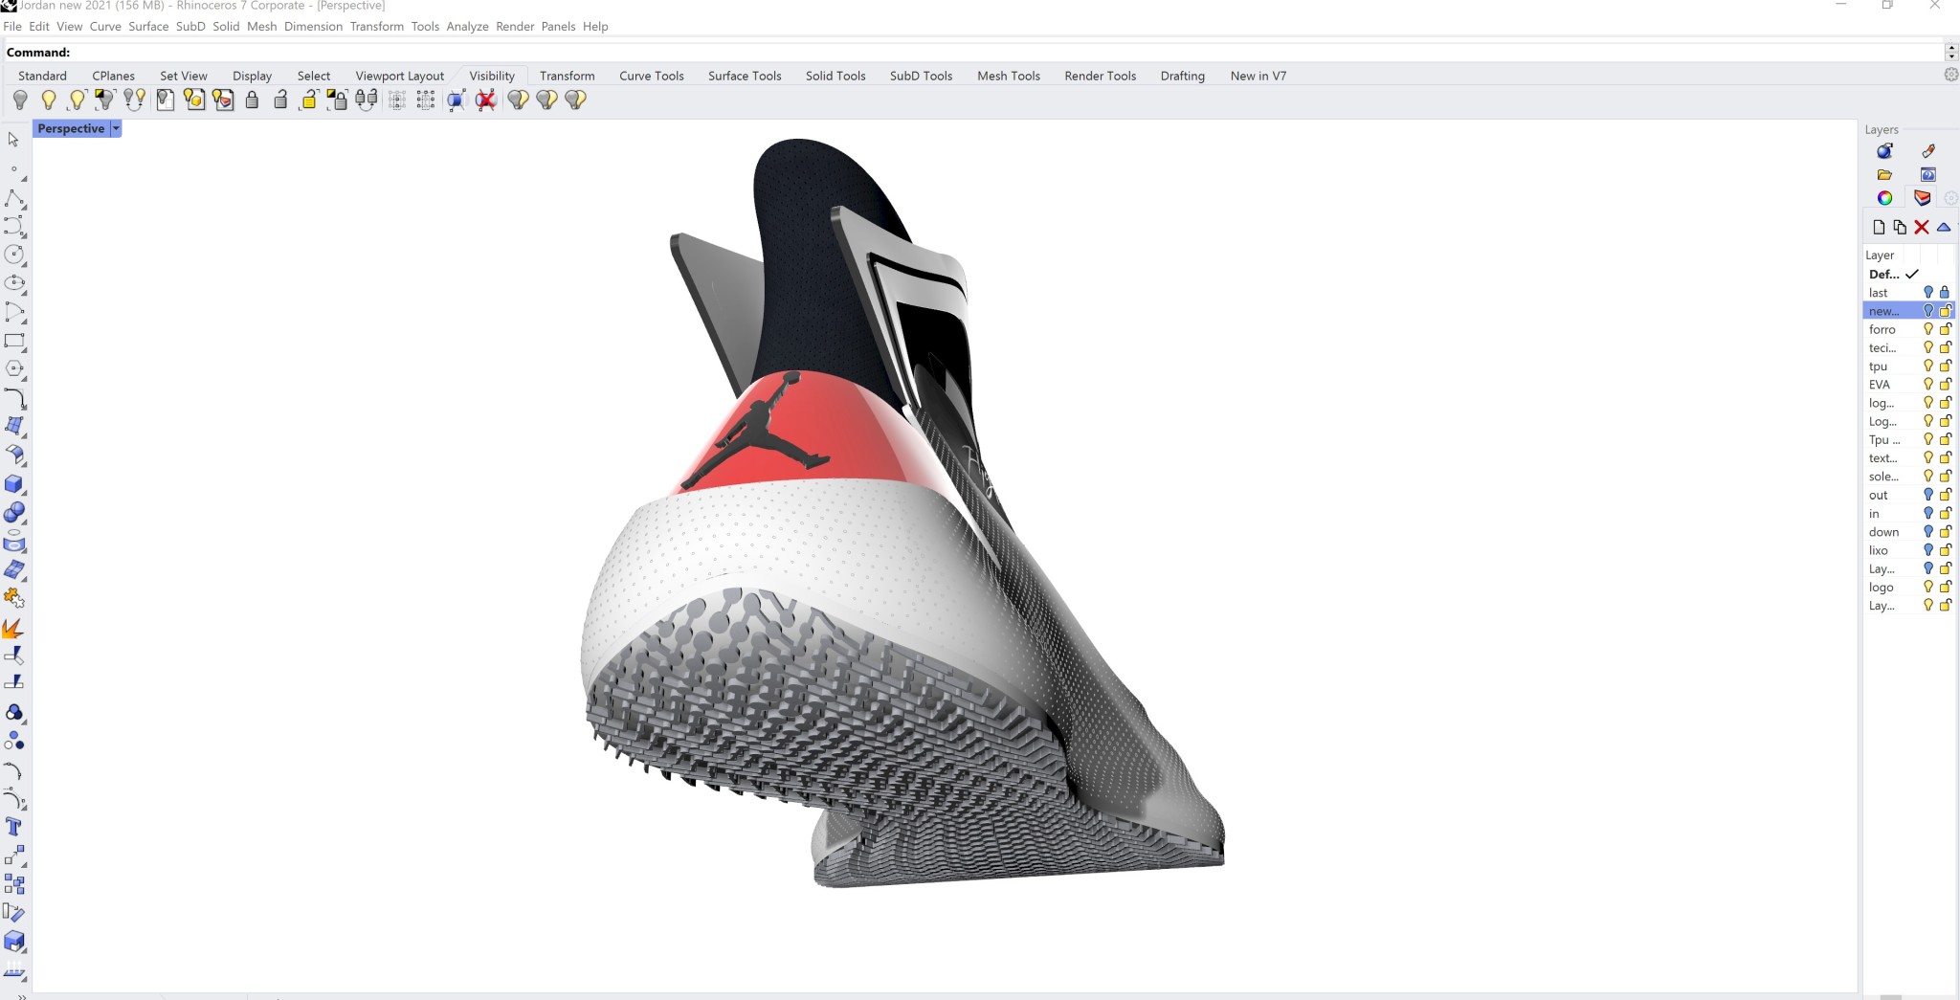Select the Circle tool in left sidebar

(x=14, y=255)
